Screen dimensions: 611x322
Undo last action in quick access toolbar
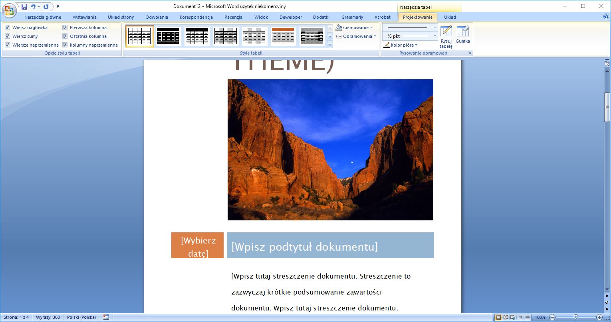(x=33, y=7)
